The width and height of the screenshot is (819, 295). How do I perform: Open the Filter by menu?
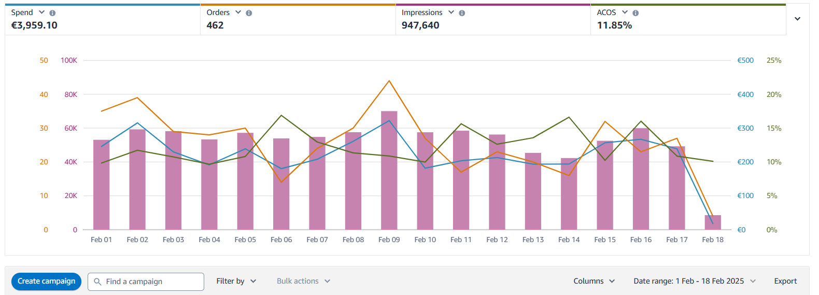coord(236,281)
